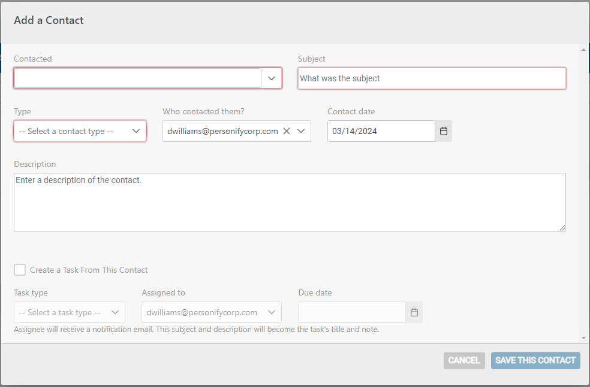The width and height of the screenshot is (590, 387).
Task: Click in the Description text area
Action: coord(290,202)
